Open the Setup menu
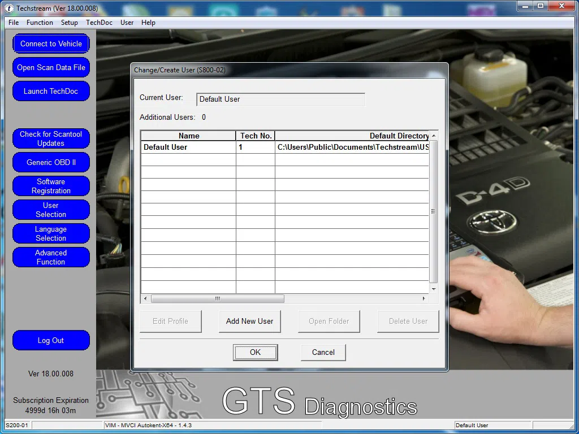This screenshot has height=434, width=579. [70, 23]
